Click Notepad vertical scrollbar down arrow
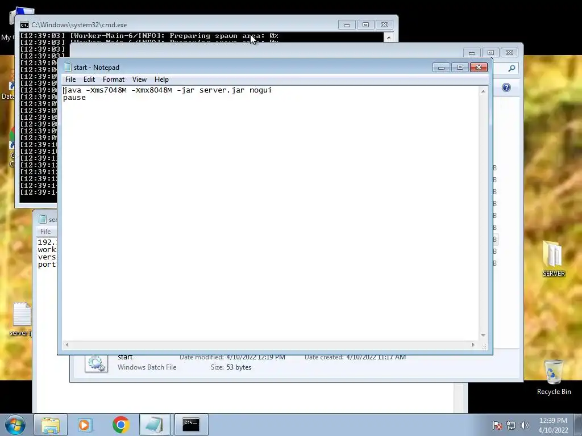This screenshot has height=436, width=582. (x=483, y=335)
